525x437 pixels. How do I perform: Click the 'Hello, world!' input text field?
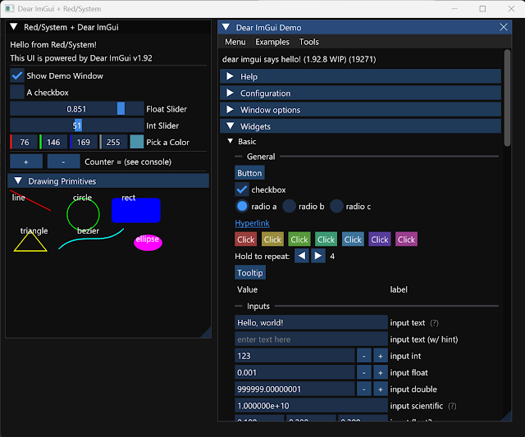click(x=311, y=322)
